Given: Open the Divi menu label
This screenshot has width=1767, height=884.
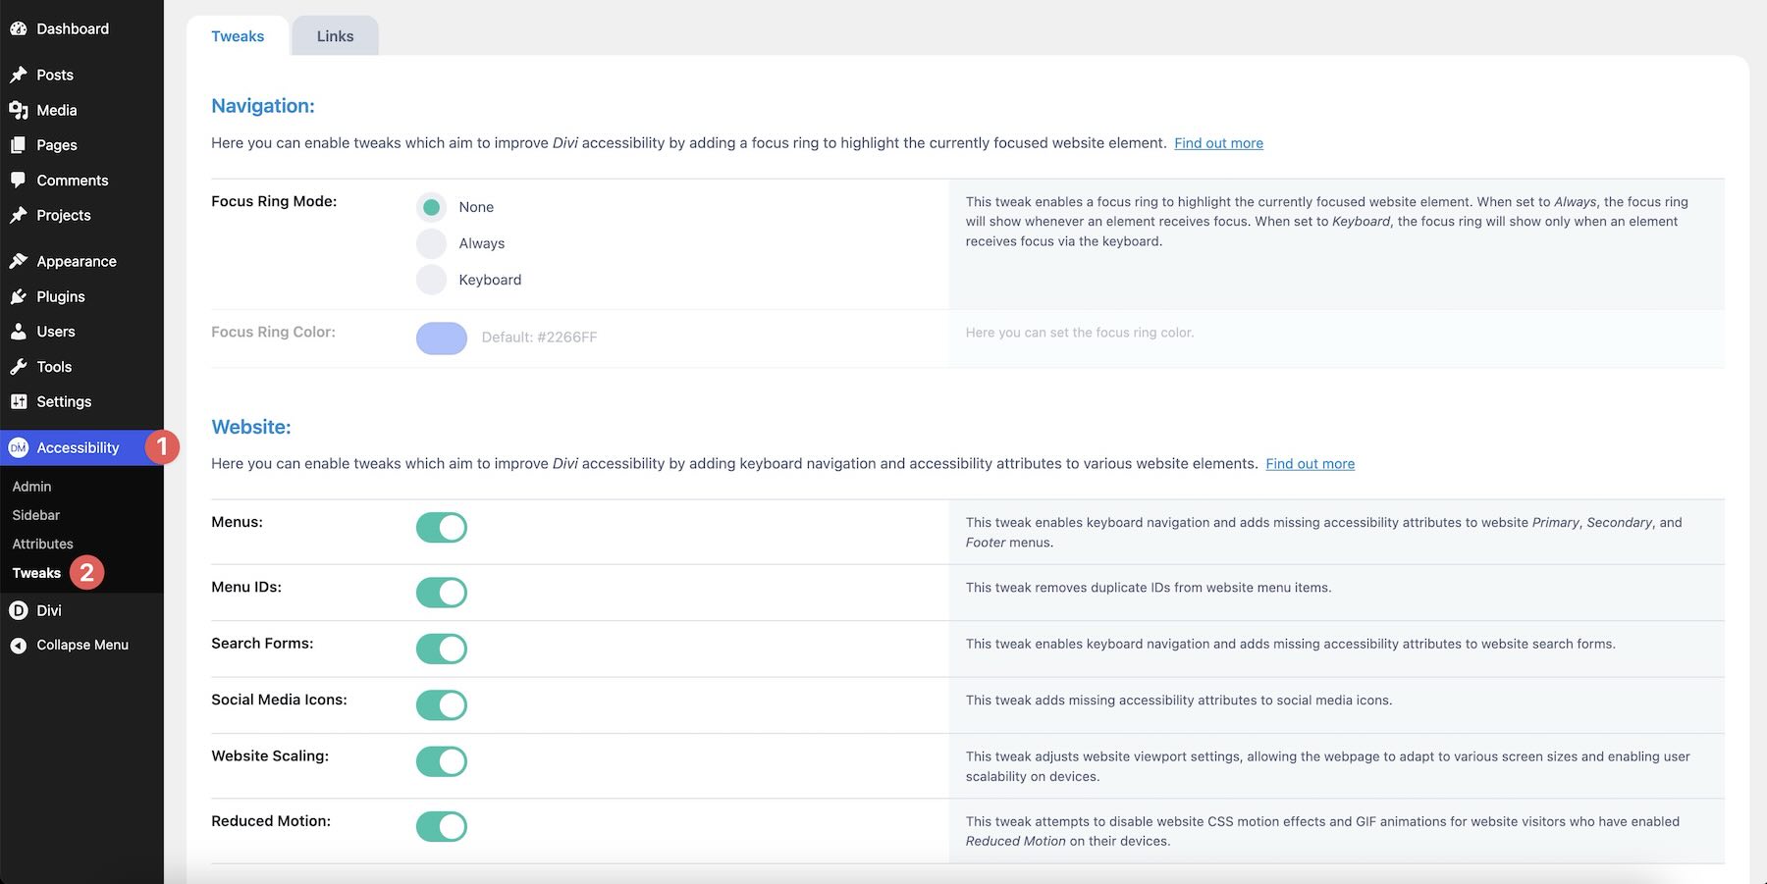Looking at the screenshot, I should [49, 610].
